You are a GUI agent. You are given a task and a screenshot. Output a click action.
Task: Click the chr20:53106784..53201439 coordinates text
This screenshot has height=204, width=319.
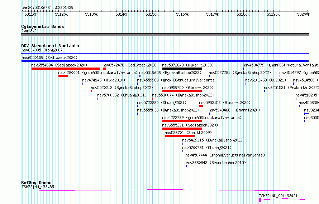[47, 8]
